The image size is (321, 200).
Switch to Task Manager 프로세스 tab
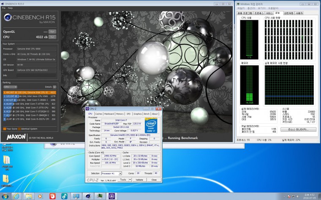coord(259,13)
